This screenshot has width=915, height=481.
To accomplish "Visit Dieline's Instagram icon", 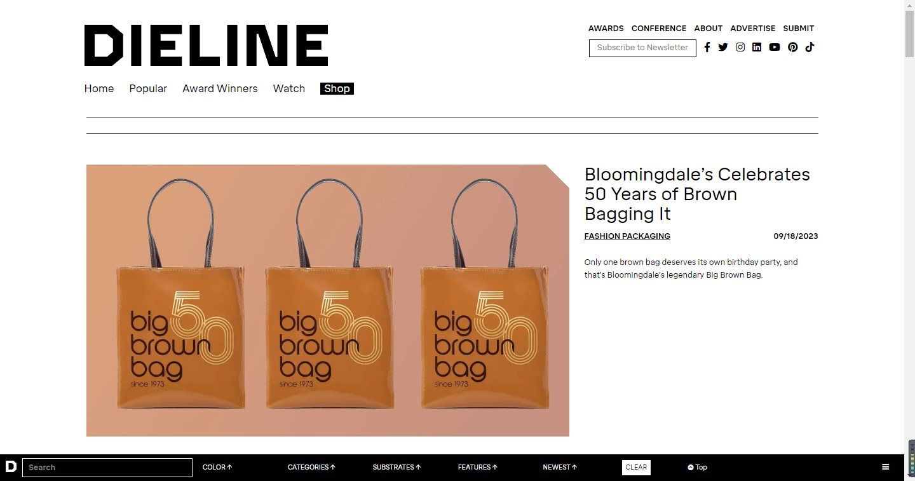I will click(x=740, y=47).
